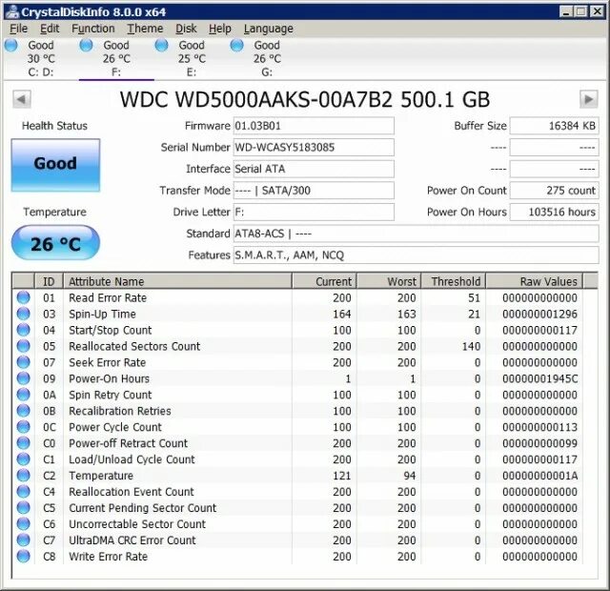Screen dimensions: 610x591
Task: Click the Transfer Mode SATA/300 field
Action: point(314,191)
